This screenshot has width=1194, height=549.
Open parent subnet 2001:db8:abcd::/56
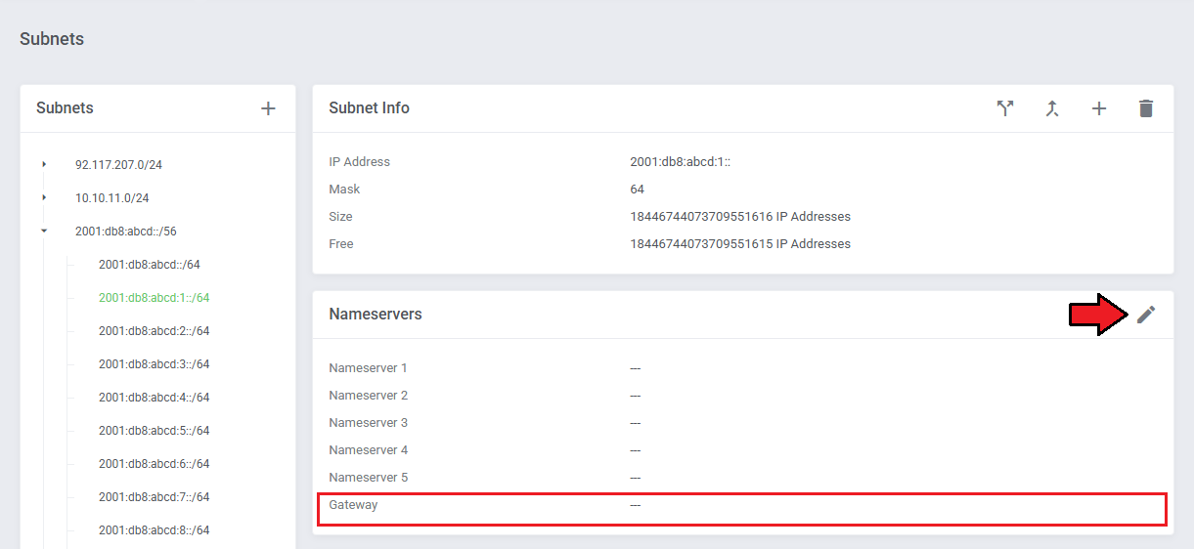(x=125, y=232)
